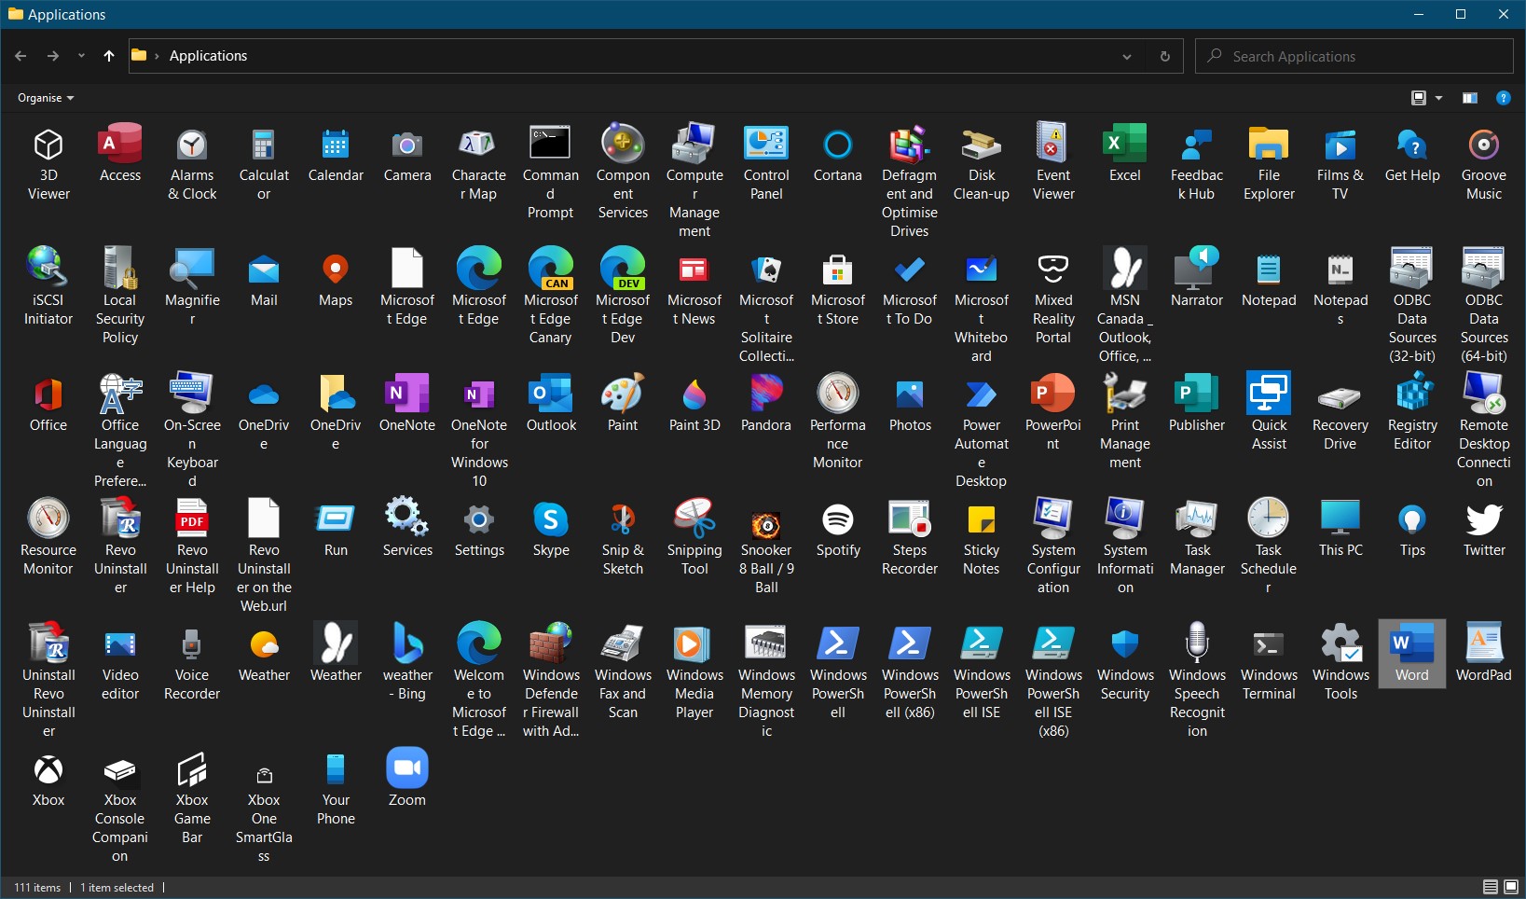Click the Refresh button in address bar
Screen dimensions: 1526x899
point(1165,56)
